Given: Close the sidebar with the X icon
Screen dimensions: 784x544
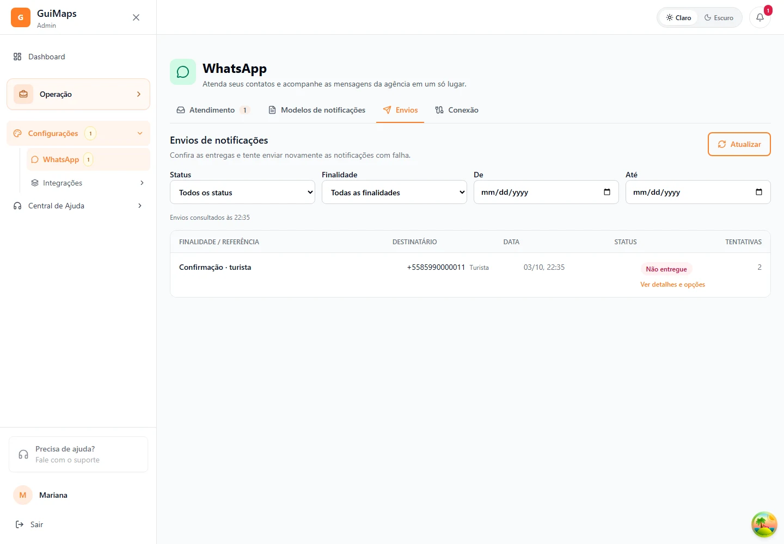Looking at the screenshot, I should (x=136, y=17).
